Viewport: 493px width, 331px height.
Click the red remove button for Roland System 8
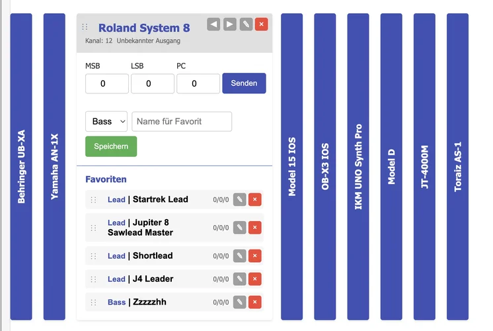click(x=262, y=24)
